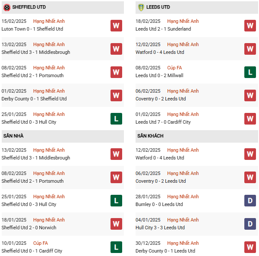Click the D badge for Hull City 3-3 Leeds

tap(250, 224)
